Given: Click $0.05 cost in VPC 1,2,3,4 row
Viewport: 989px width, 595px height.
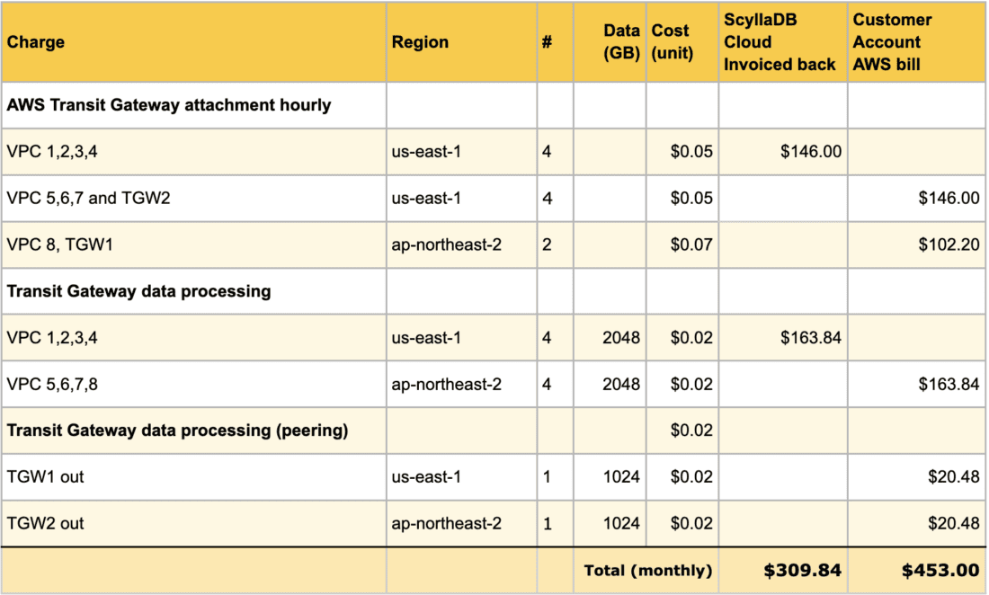Looking at the screenshot, I should 682,151.
